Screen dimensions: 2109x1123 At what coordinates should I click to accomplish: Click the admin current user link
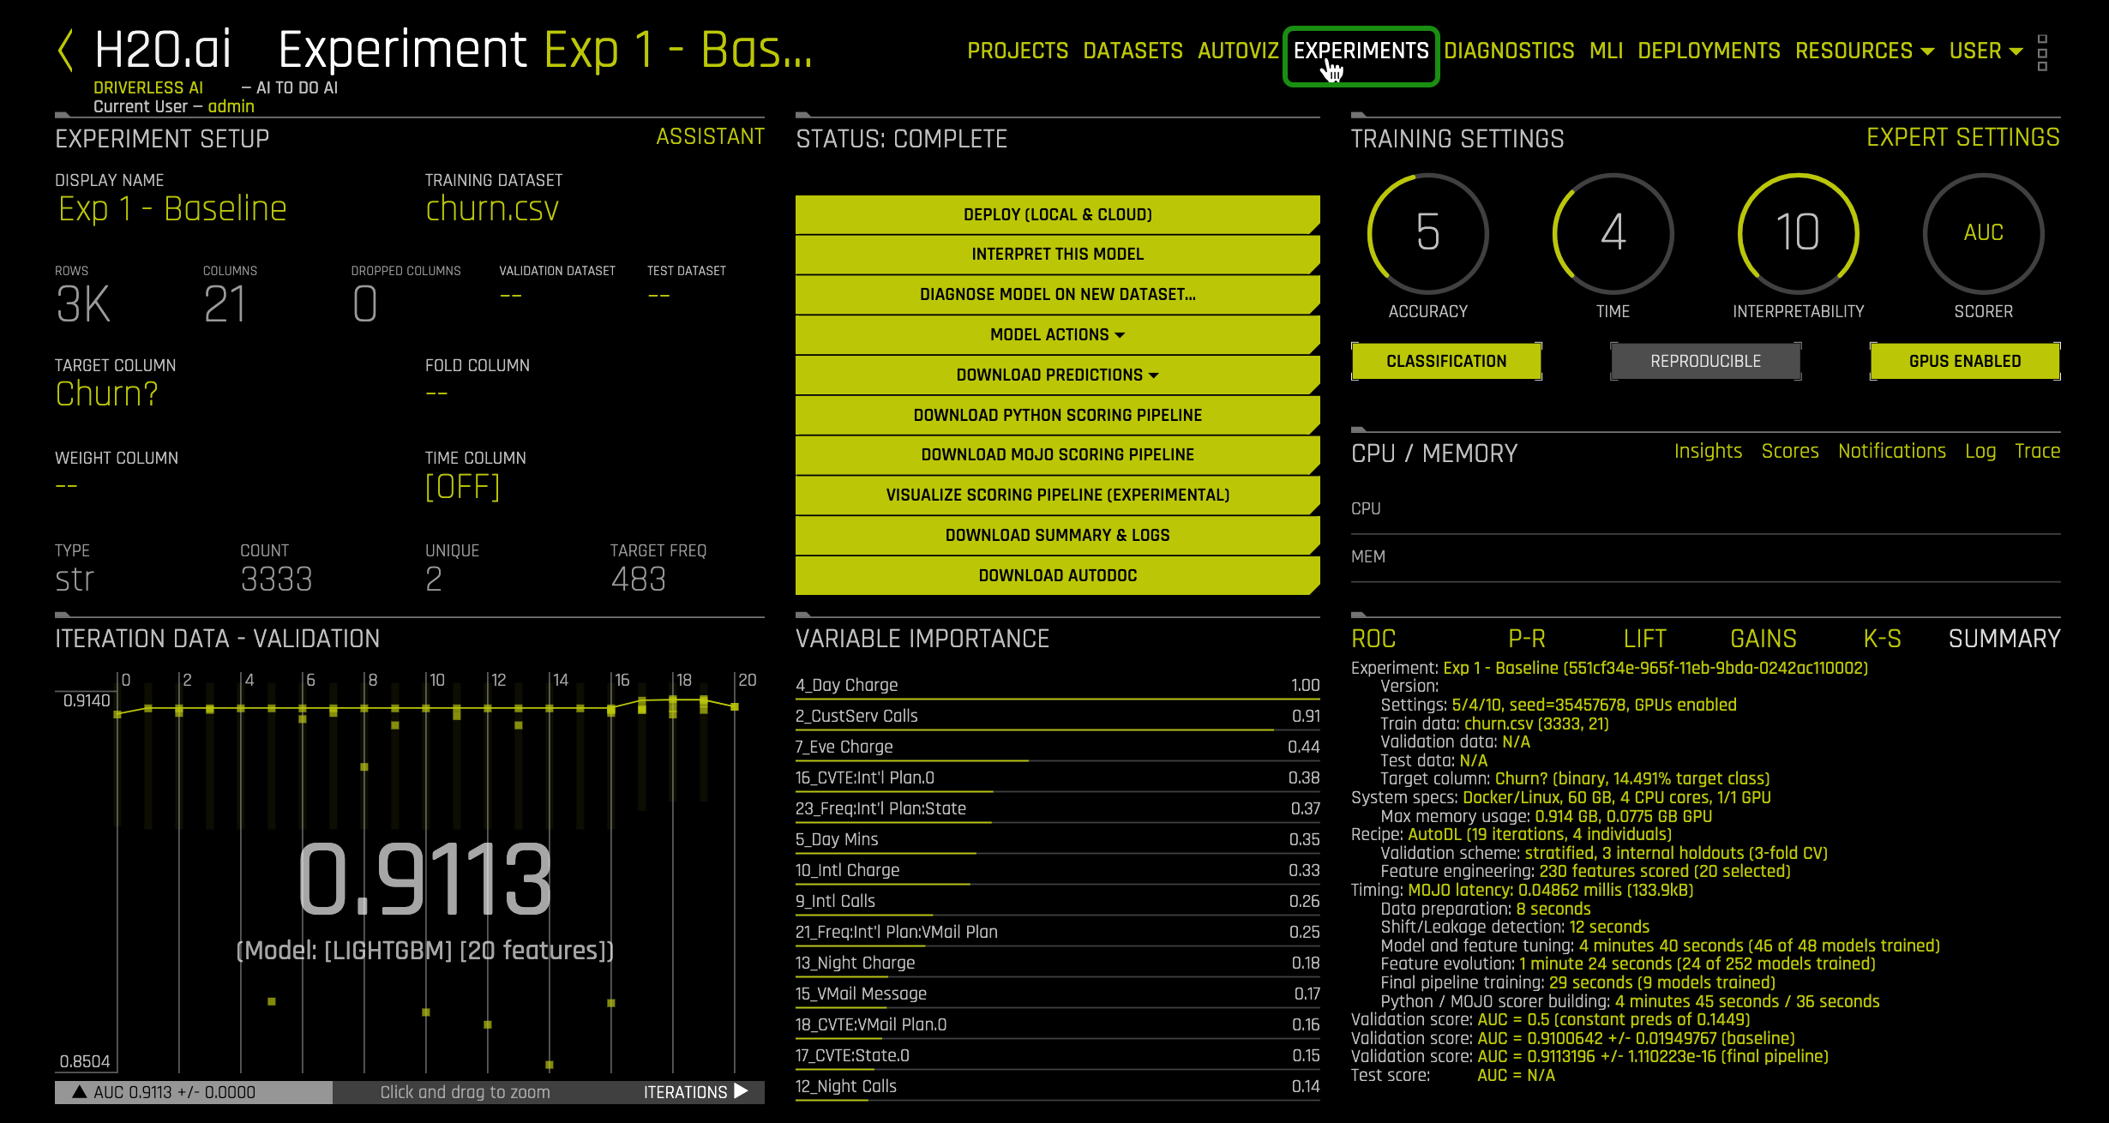pyautogui.click(x=231, y=106)
